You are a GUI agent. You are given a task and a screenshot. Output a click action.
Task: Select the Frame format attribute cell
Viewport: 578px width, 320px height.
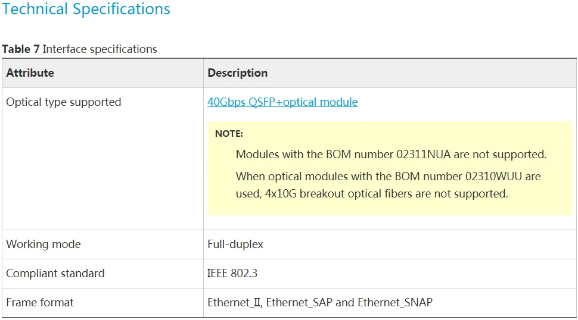(x=102, y=303)
